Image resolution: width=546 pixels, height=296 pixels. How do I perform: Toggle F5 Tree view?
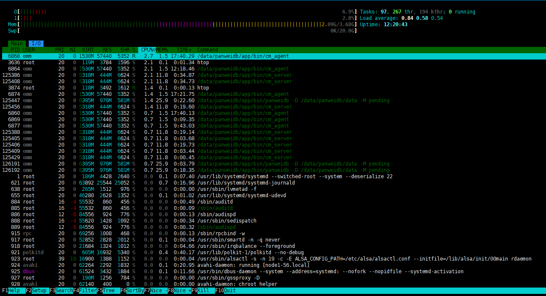(x=108, y=291)
